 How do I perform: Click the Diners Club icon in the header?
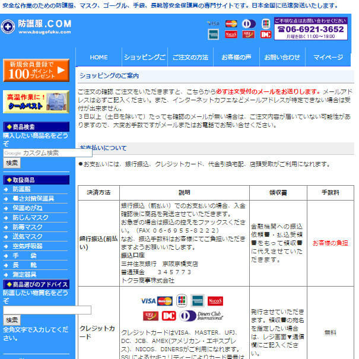(x=249, y=24)
